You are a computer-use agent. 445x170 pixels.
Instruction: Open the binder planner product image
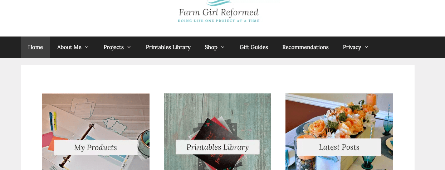[96, 132]
